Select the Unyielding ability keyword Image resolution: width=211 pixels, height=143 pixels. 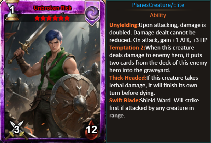(x=124, y=25)
